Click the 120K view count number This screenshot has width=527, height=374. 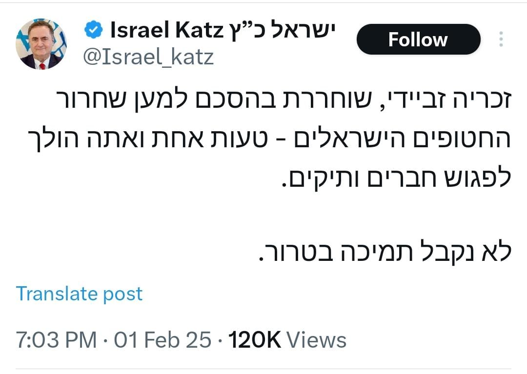pyautogui.click(x=255, y=340)
